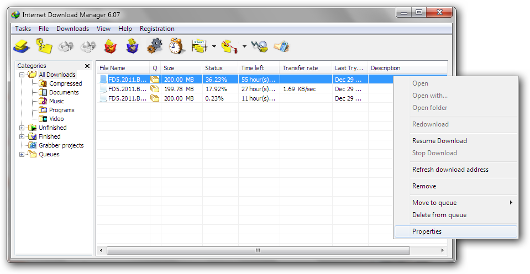The image size is (530, 274).
Task: Click the Add URL toolbar icon
Action: [x=22, y=46]
